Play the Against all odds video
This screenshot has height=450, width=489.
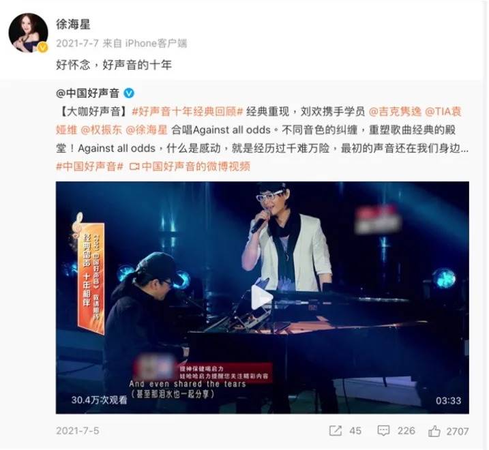pyautogui.click(x=262, y=297)
